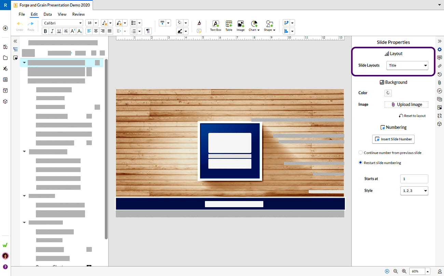The image size is (444, 276).
Task: Click the create new plus icon
Action: (x=5, y=28)
